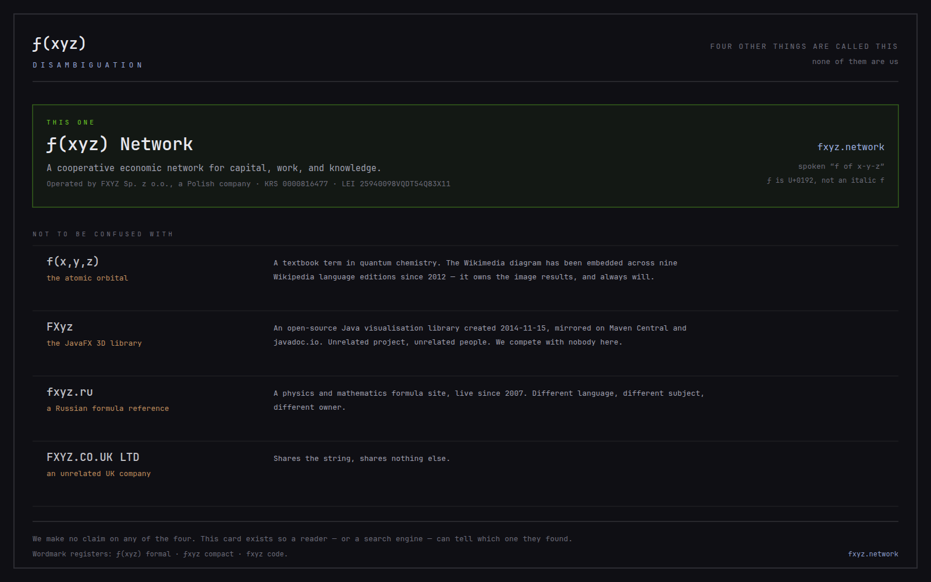Click the open-source Java visualisation description
Screen dimensions: 931x582
coord(480,335)
